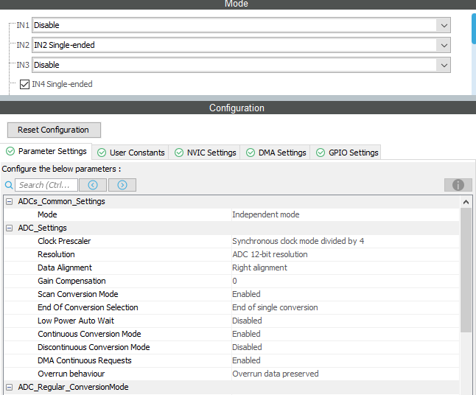Viewport: 476px width, 395px height.
Task: Select the Continuous Conversion Mode value
Action: tap(246, 334)
